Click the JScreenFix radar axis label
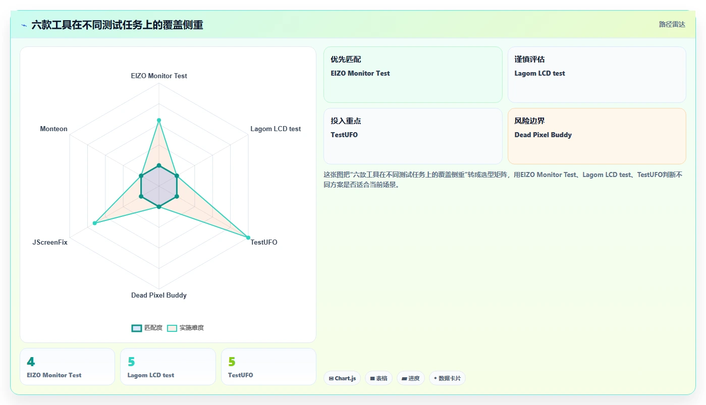This screenshot has width=706, height=405. [50, 242]
